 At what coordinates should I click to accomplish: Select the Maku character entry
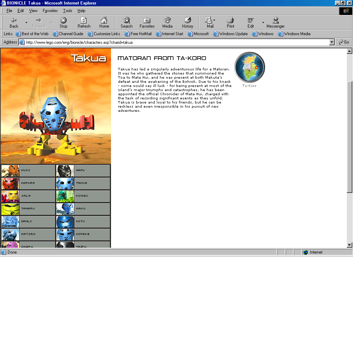83,209
